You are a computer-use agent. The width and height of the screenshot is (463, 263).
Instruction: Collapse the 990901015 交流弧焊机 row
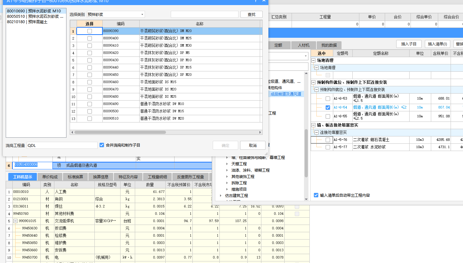click(x=15, y=221)
